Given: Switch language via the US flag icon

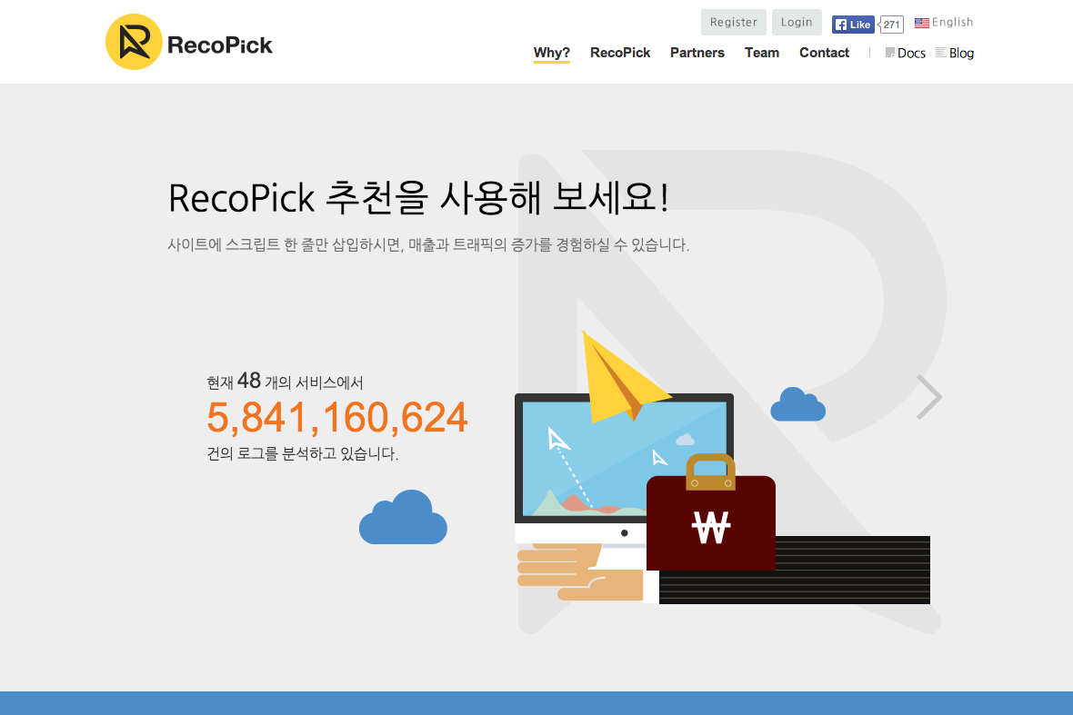Looking at the screenshot, I should tap(922, 23).
